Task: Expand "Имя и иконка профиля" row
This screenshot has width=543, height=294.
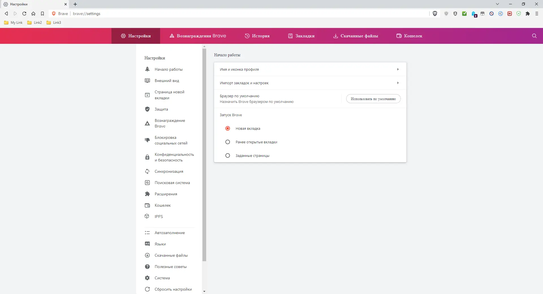Action: point(310,69)
